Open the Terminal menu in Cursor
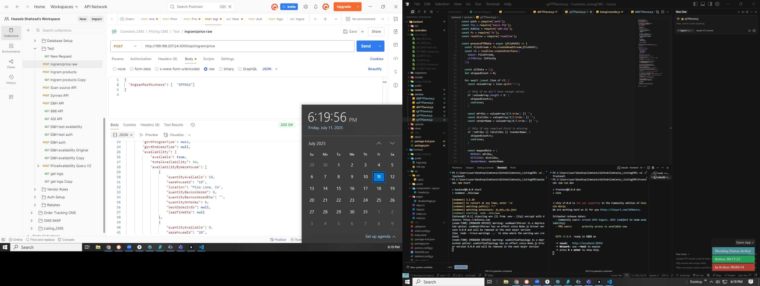Screen dimensions: 760x286 click(492, 4)
